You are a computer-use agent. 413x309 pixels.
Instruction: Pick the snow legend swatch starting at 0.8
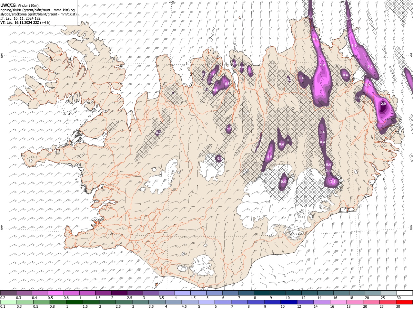72,293
